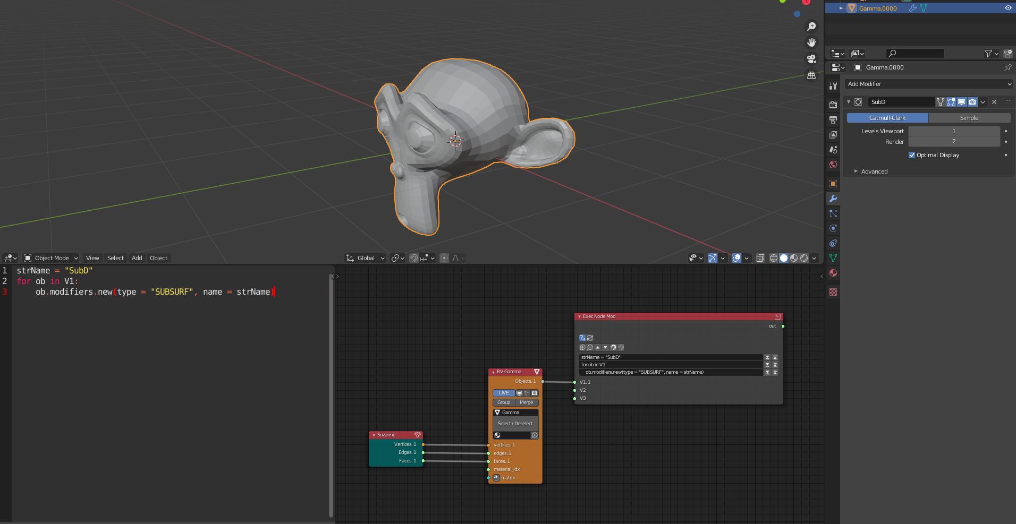The height and width of the screenshot is (524, 1016).
Task: Switch perspective/orthographic with the grid gizmo
Action: pos(811,75)
